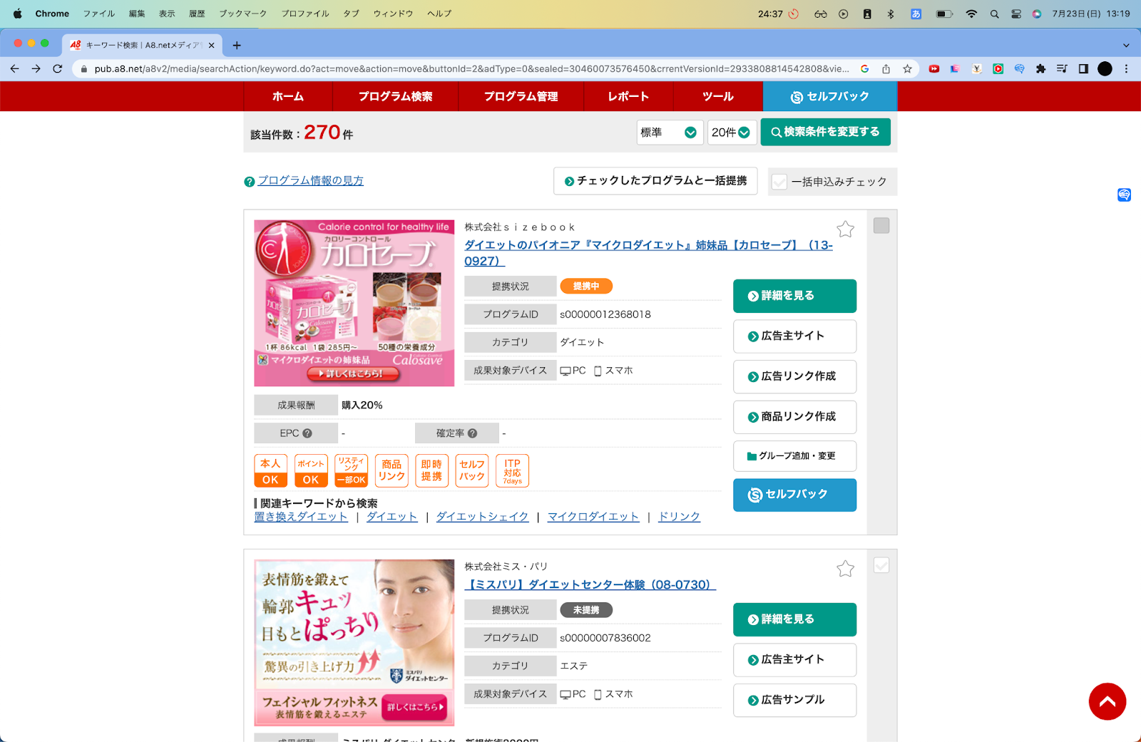
Task: Click the media control icon in Chrome toolbar
Action: [1062, 69]
